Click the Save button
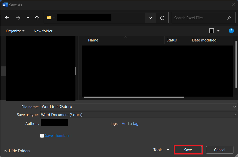 [188, 150]
